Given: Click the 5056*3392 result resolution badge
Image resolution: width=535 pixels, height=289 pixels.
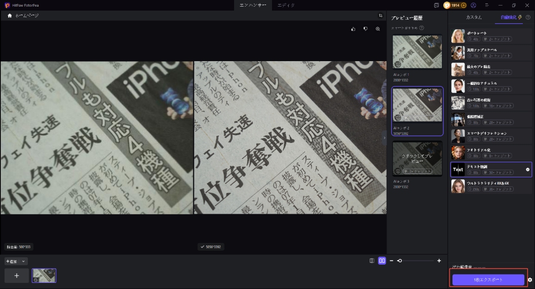Looking at the screenshot, I should coord(211,247).
